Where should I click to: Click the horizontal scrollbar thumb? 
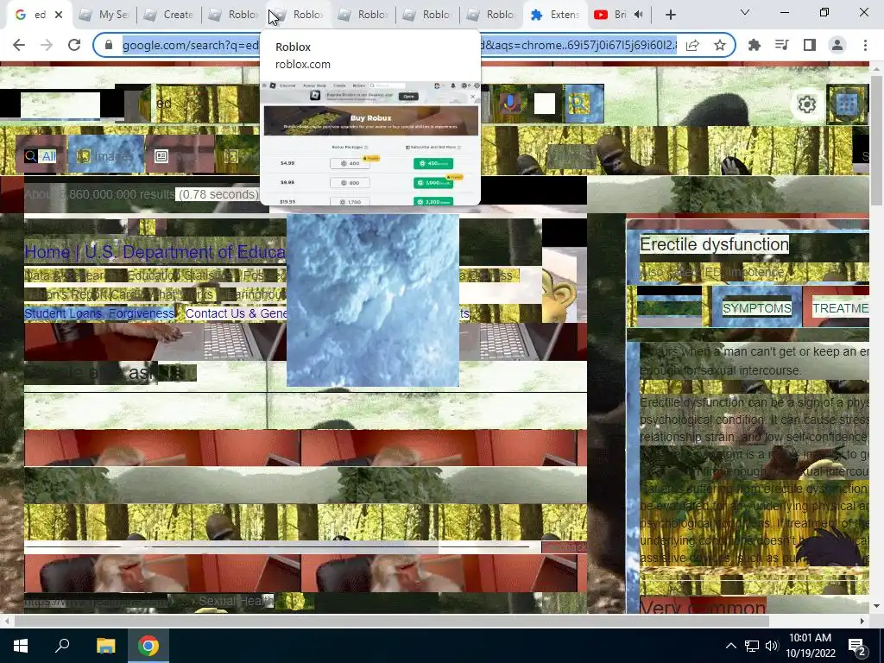pyautogui.click(x=392, y=621)
